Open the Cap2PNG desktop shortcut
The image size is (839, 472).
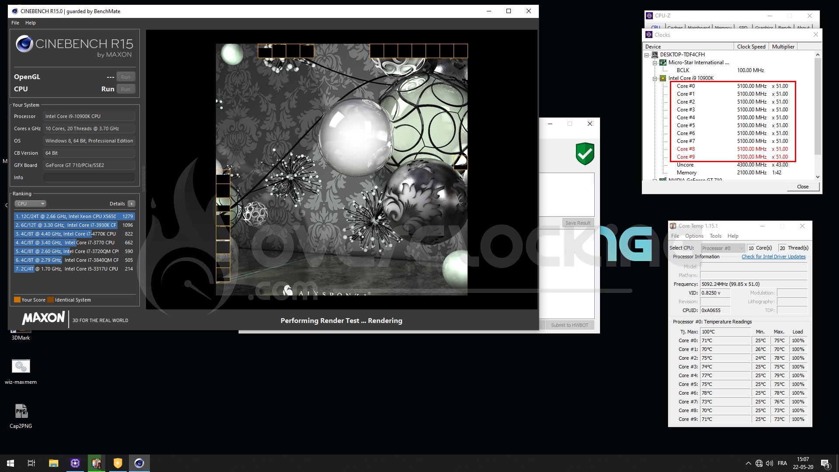tap(21, 416)
